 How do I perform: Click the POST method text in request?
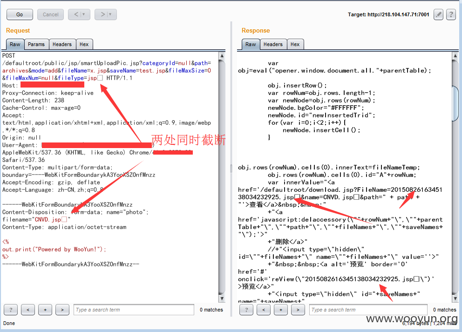pos(8,56)
